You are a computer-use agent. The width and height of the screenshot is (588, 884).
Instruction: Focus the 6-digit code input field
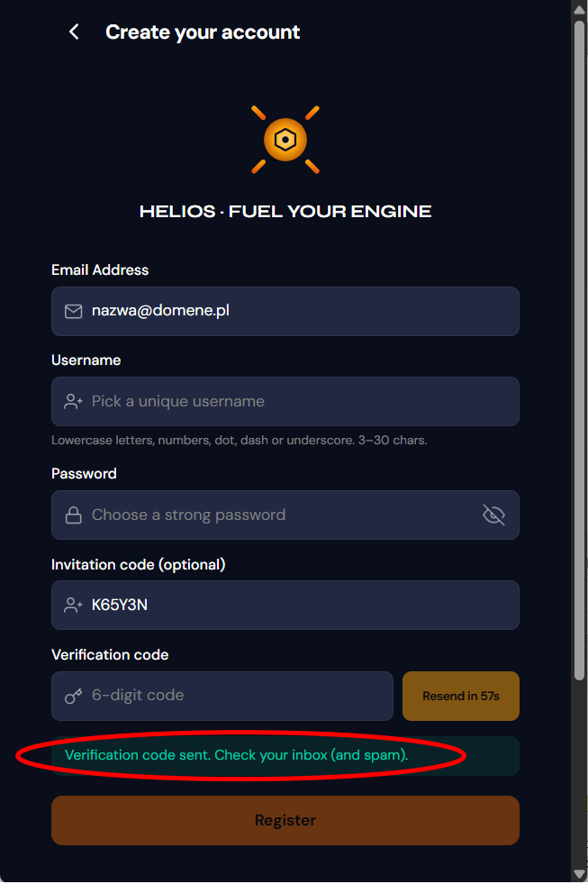click(x=222, y=696)
